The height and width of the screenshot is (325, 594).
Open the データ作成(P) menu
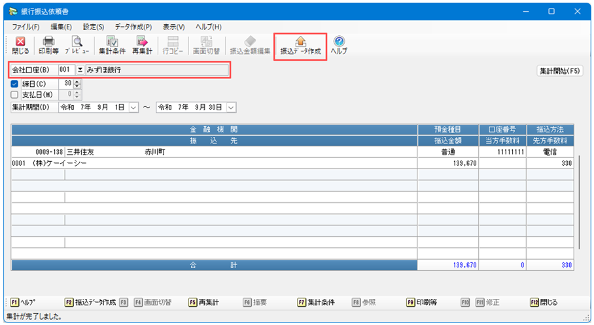(x=133, y=27)
